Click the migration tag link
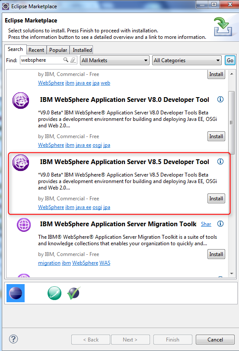Image resolution: width=239 pixels, height=351 pixels. [x=49, y=263]
